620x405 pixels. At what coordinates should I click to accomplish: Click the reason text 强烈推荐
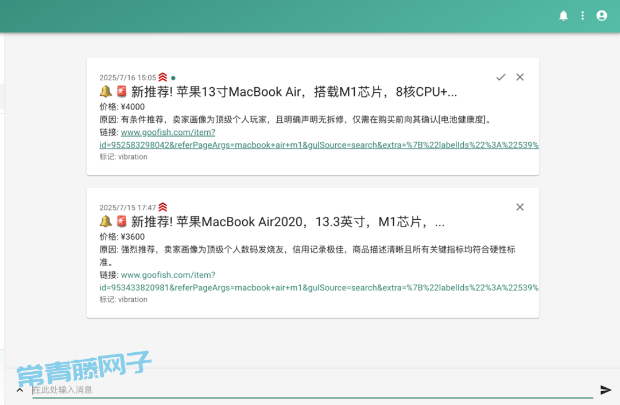[138, 250]
